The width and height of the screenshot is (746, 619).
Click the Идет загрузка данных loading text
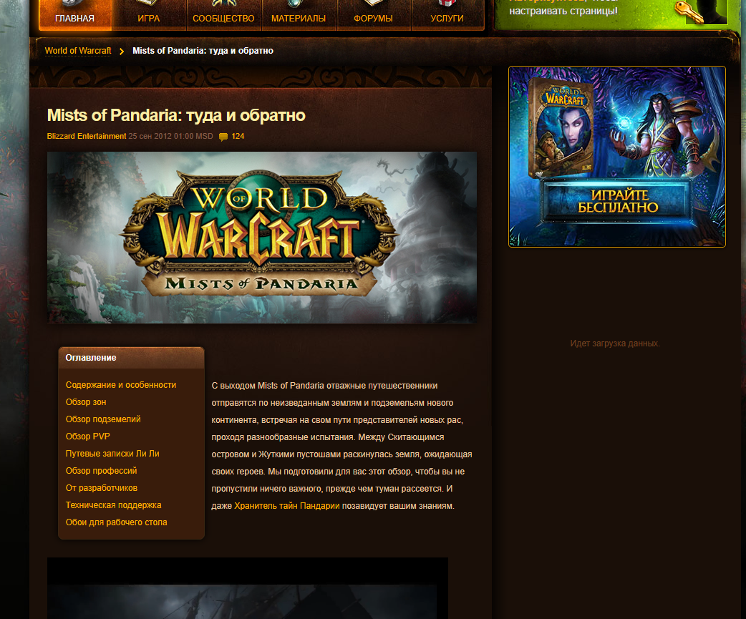(x=615, y=343)
